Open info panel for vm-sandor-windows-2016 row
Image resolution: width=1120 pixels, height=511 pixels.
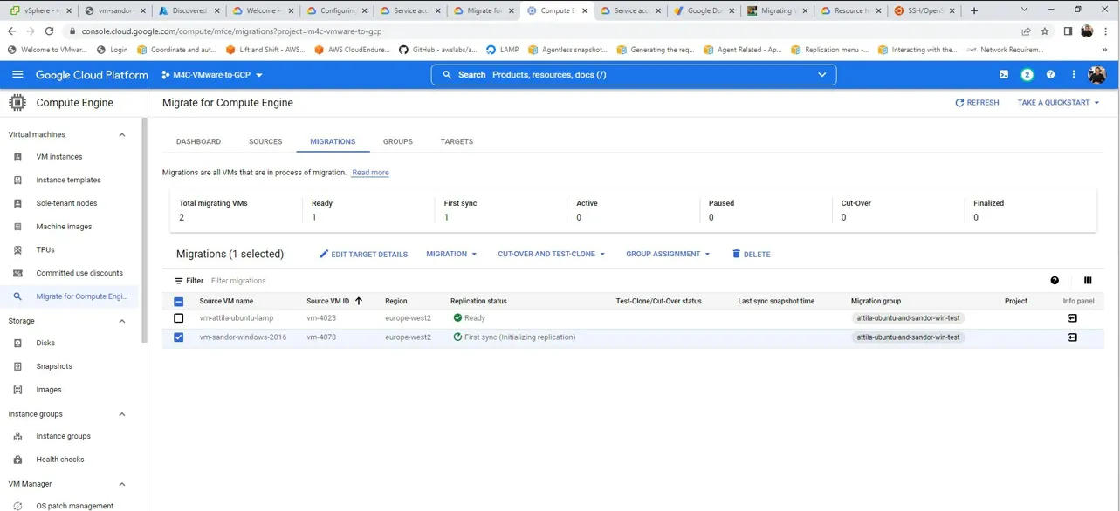click(1073, 337)
